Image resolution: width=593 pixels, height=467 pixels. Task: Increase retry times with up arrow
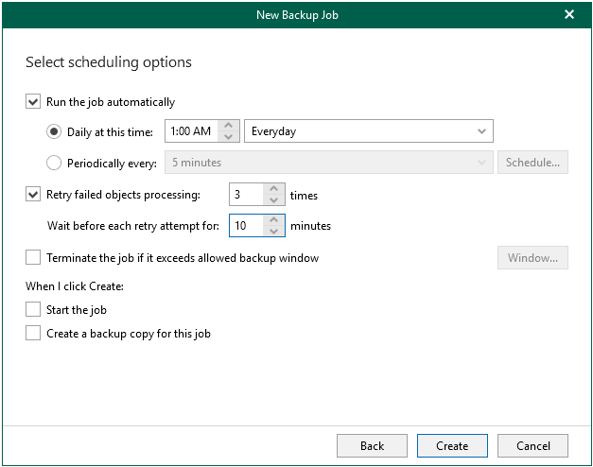[x=274, y=189]
